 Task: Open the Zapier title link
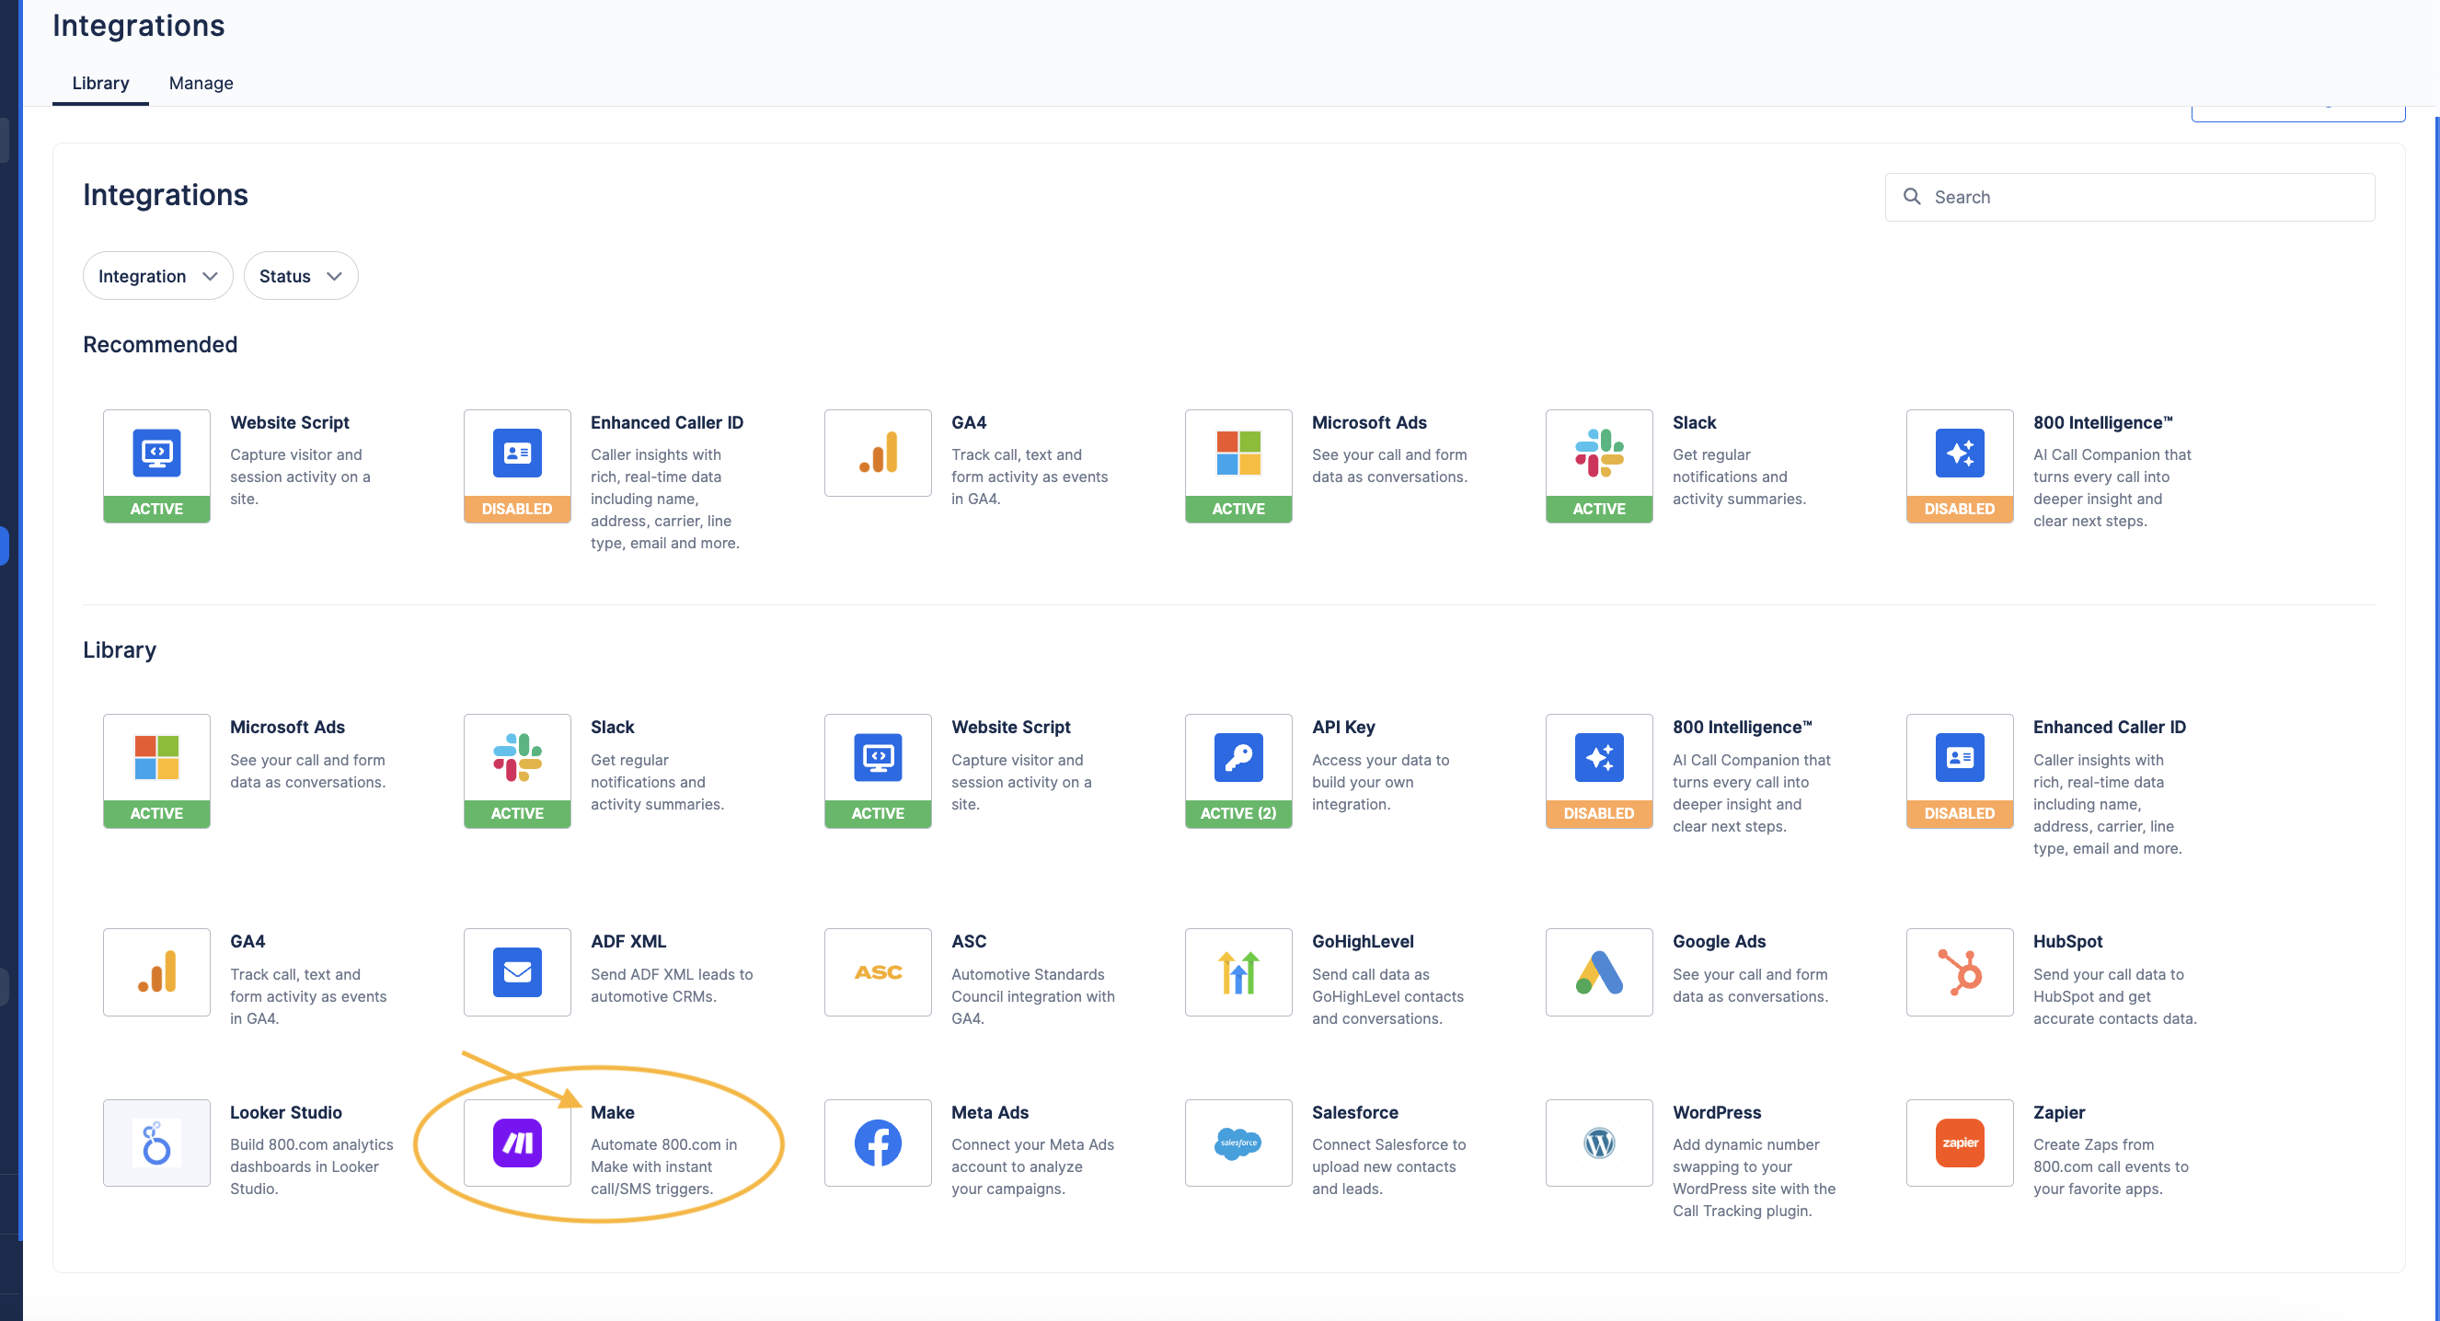tap(2059, 1113)
